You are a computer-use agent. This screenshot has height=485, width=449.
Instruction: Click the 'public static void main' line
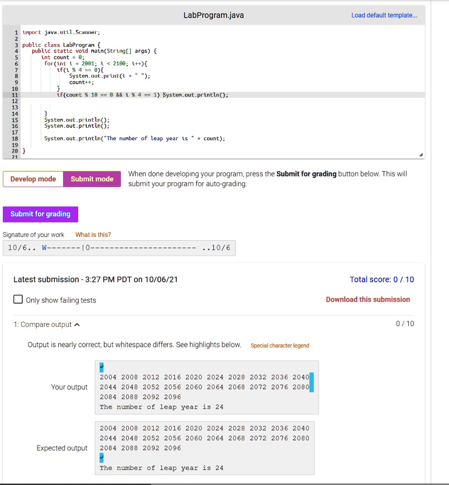pyautogui.click(x=94, y=51)
